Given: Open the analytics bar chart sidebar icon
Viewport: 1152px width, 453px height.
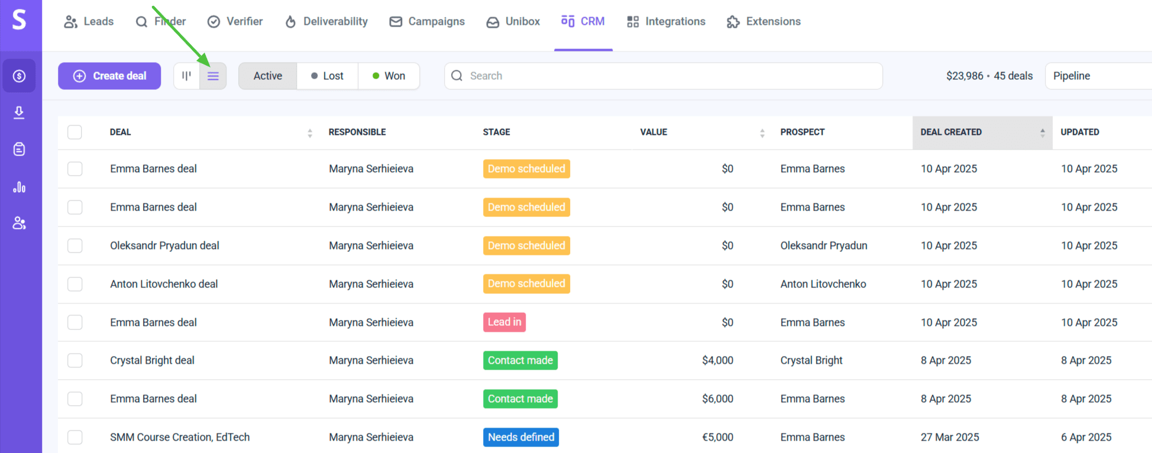Looking at the screenshot, I should (x=20, y=187).
